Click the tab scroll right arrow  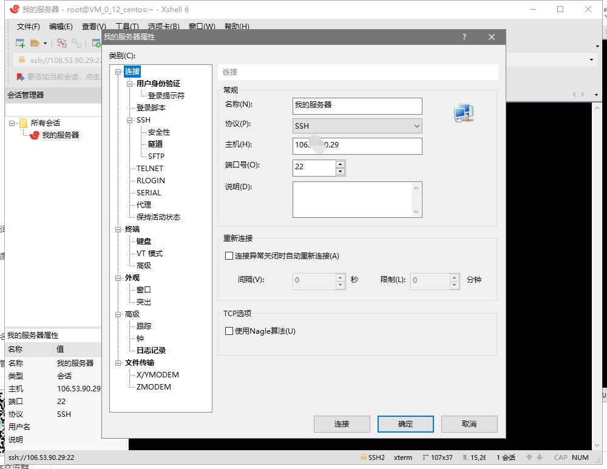583,95
